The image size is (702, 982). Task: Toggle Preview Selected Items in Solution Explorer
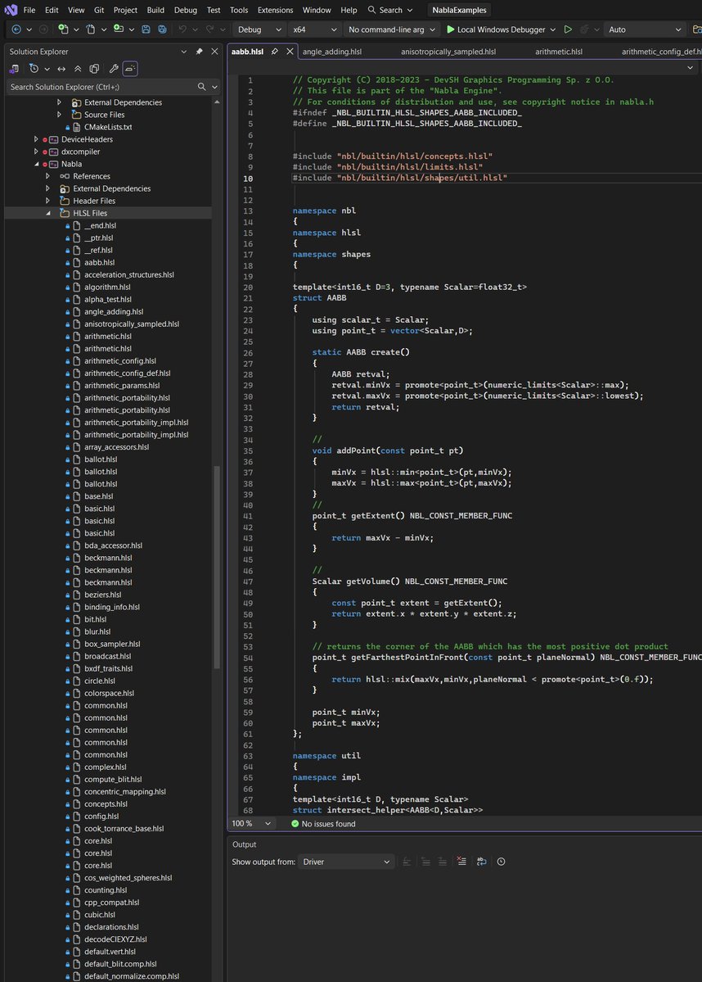[x=130, y=69]
